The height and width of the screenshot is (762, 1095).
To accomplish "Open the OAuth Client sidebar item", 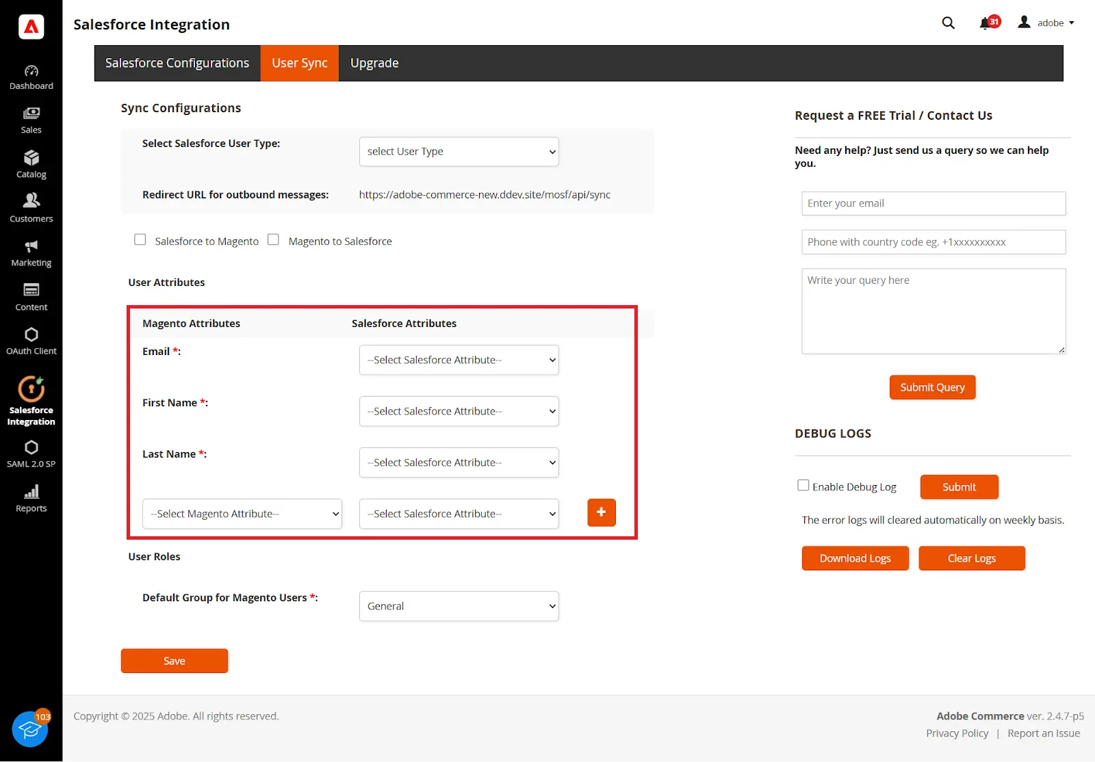I will (31, 341).
